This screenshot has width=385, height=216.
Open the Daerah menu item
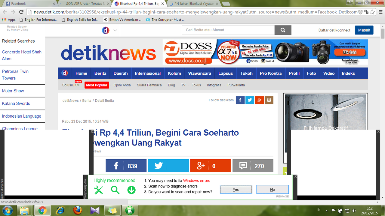click(x=121, y=73)
